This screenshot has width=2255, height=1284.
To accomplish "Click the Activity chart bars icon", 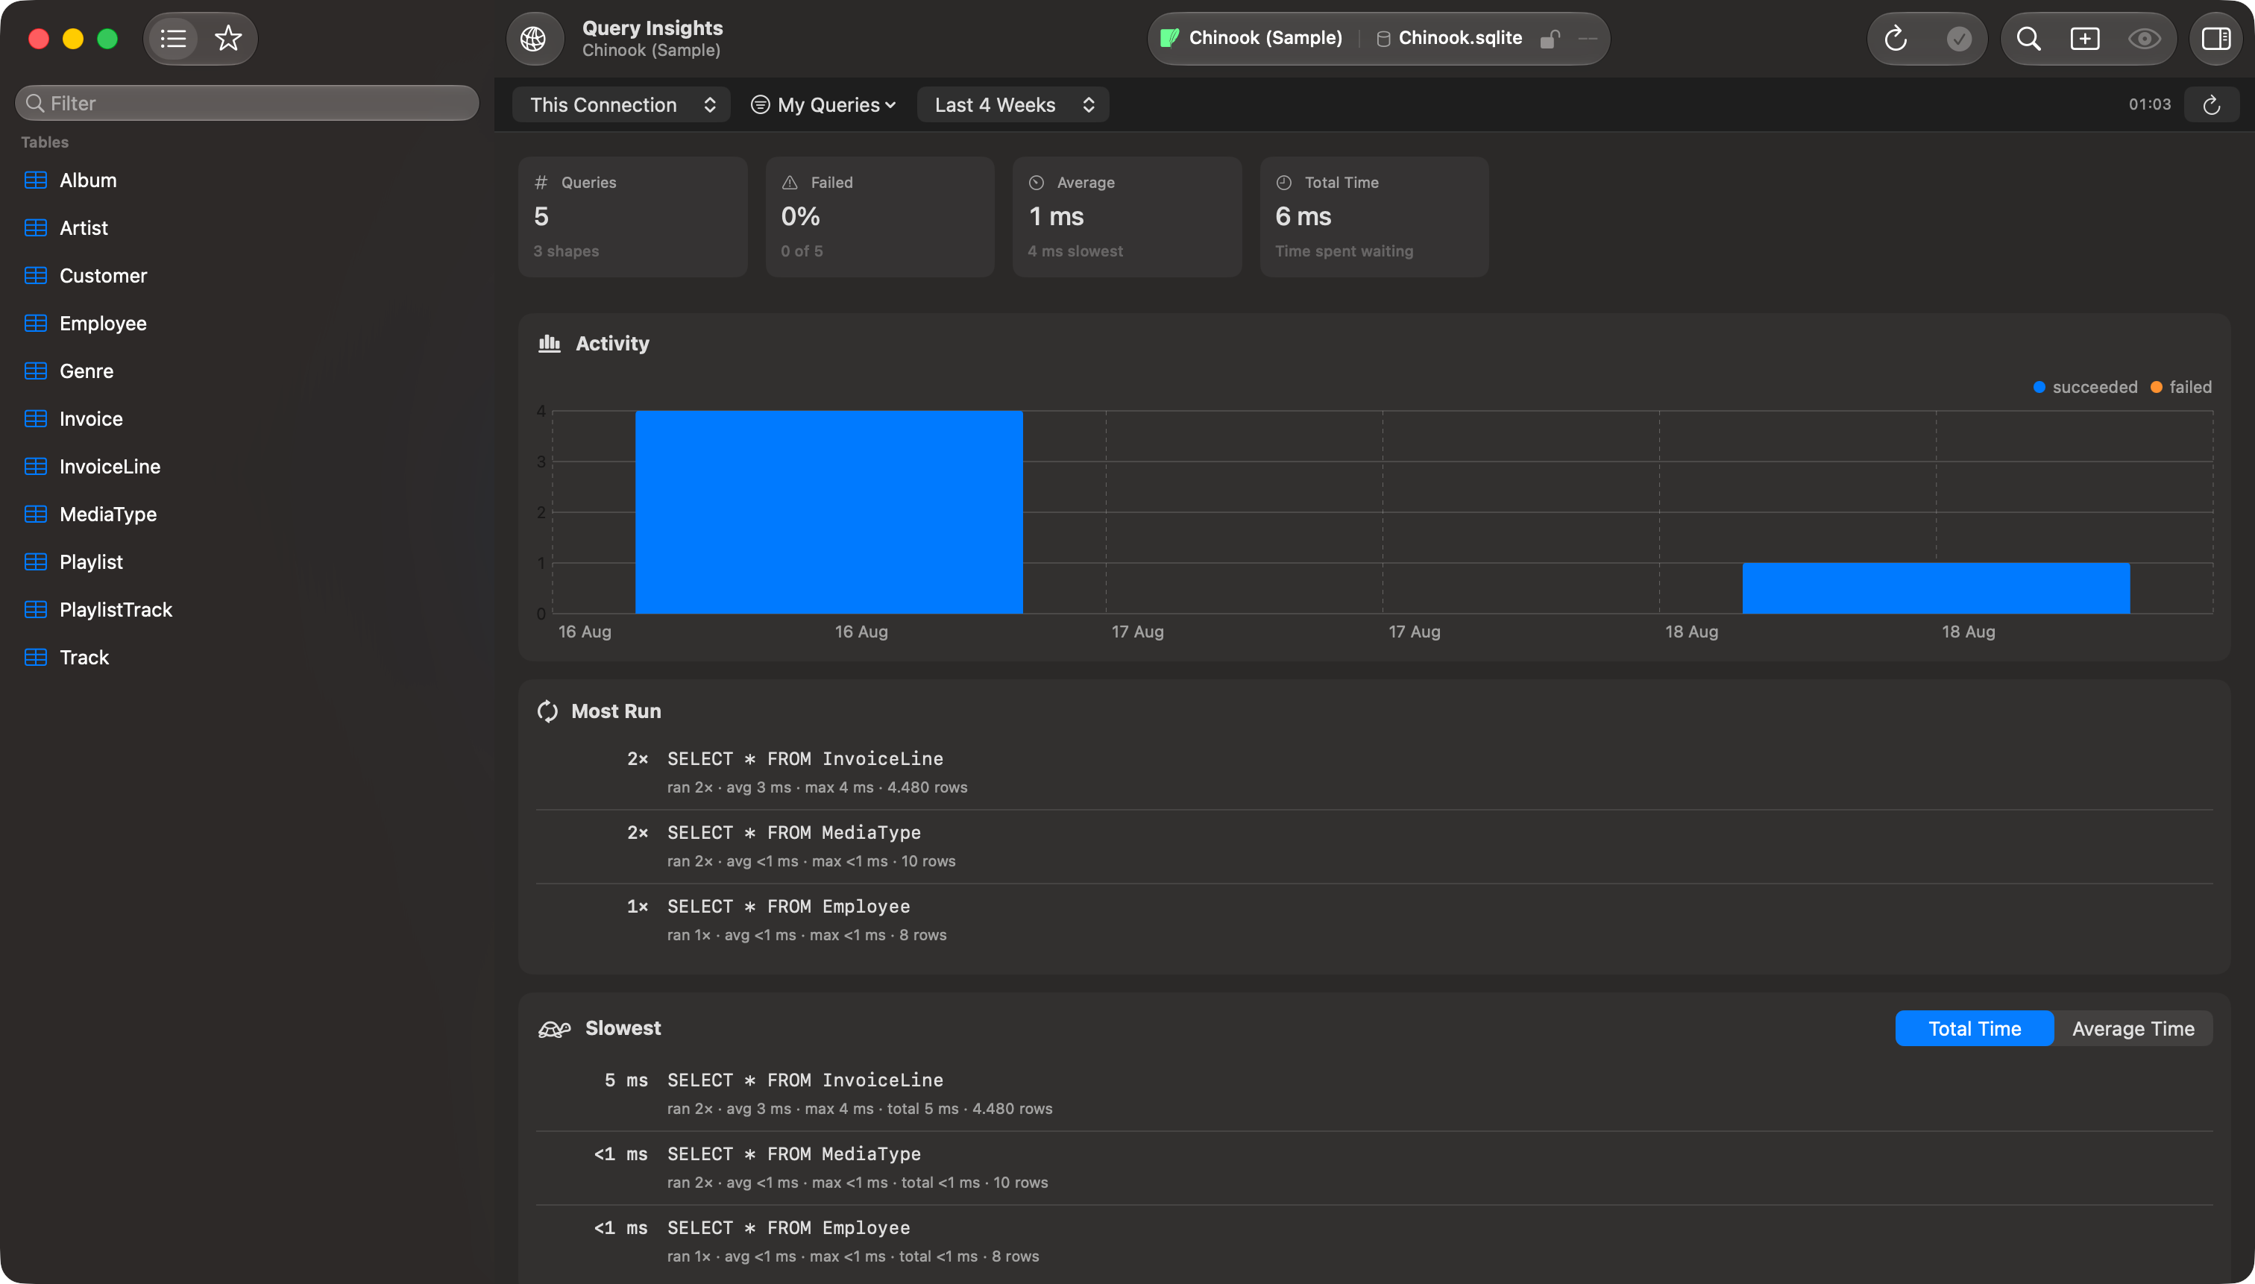I will click(x=550, y=343).
